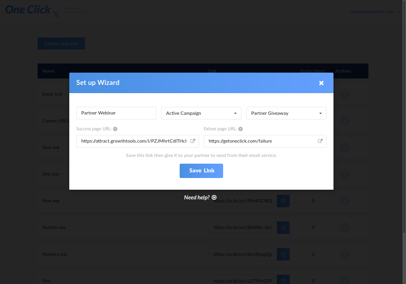406x284 pixels.
Task: Open settings gear for New one row
Action: coord(345,201)
